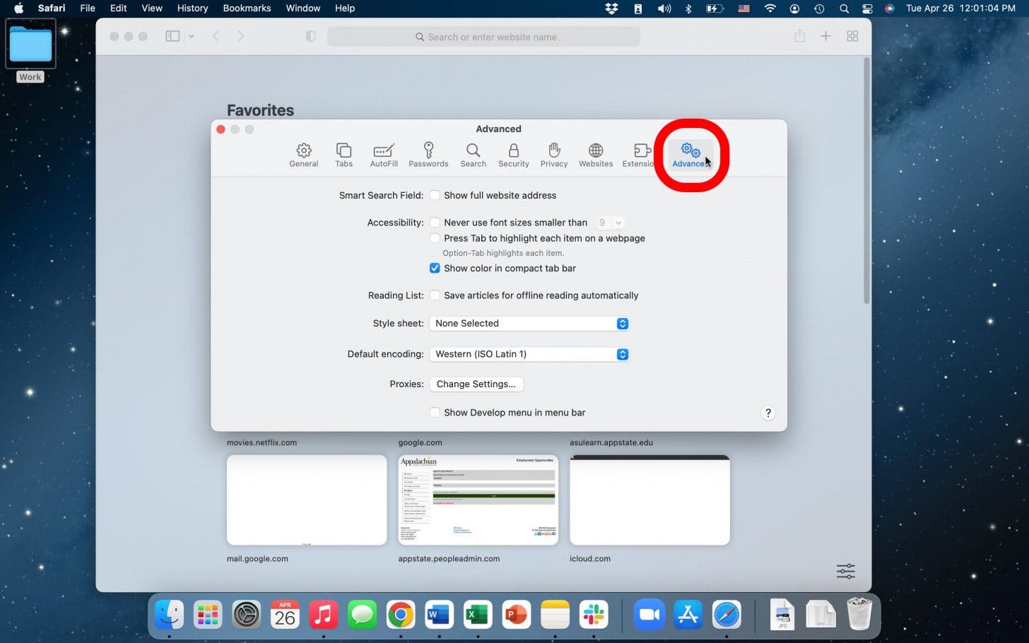This screenshot has height=643, width=1029.
Task: Open the File menu
Action: [88, 8]
